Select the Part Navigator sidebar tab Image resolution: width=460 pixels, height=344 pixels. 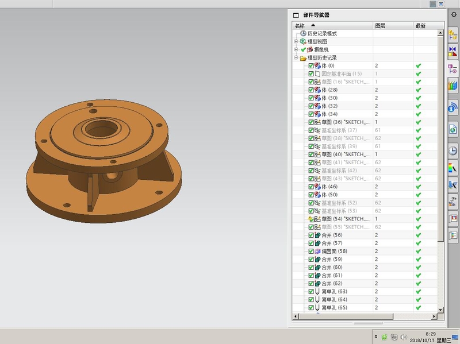pos(453,69)
